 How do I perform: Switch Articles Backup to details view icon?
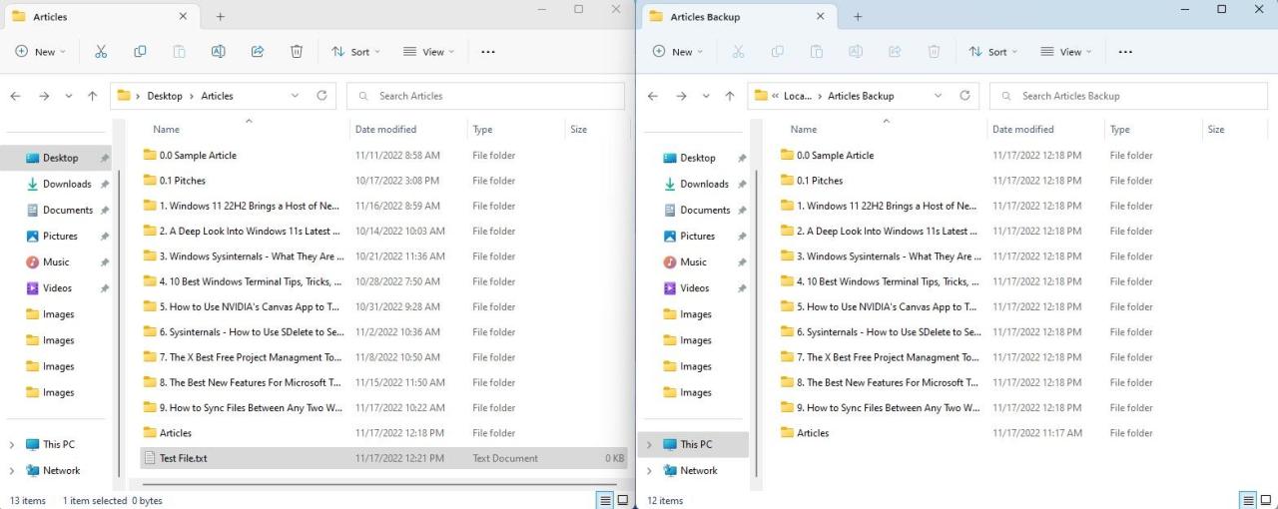pyautogui.click(x=1247, y=500)
